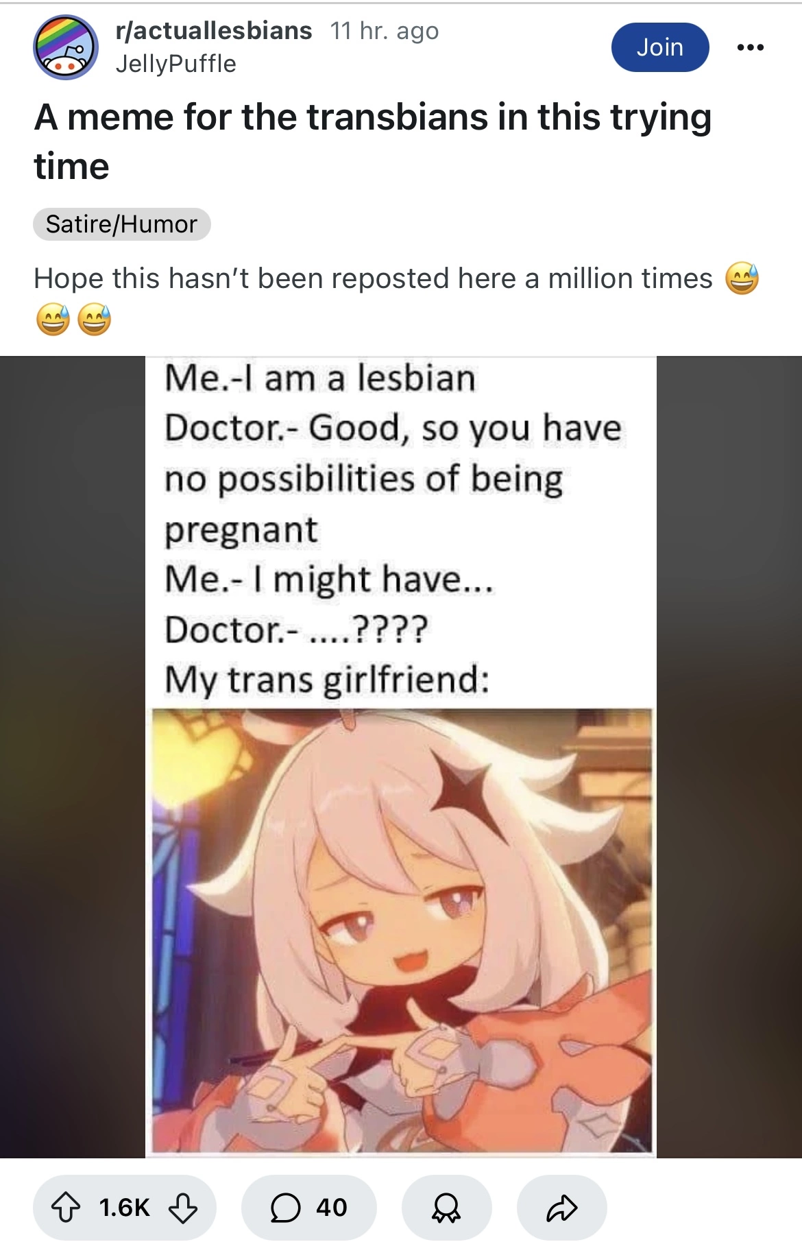
Task: Tap the 1.6K vote count
Action: pos(124,1208)
